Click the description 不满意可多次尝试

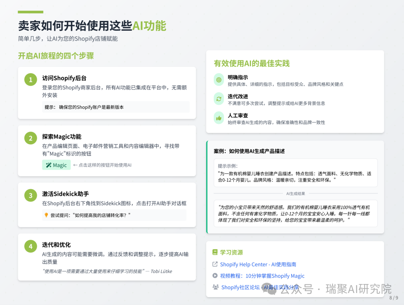pyautogui.click(x=276, y=103)
